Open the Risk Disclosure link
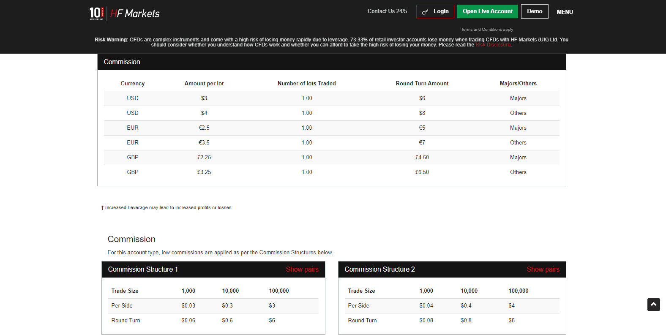666x335 pixels. pos(493,45)
